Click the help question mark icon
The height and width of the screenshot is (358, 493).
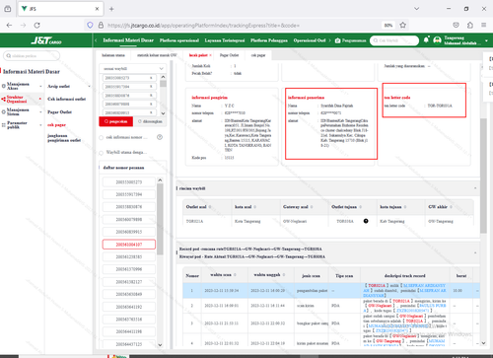[x=160, y=137]
